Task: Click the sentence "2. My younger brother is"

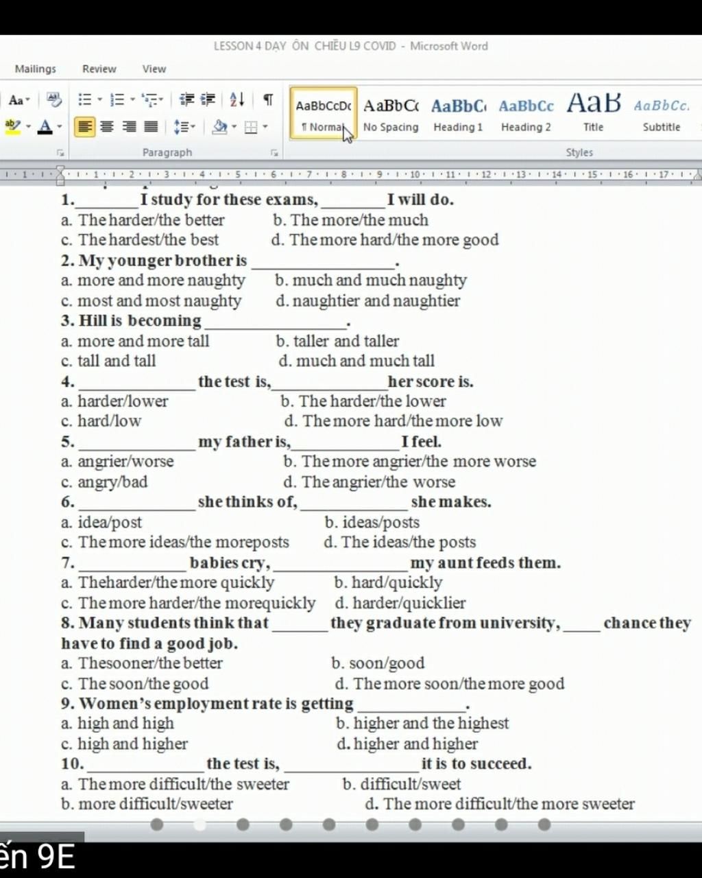Action: [x=154, y=261]
